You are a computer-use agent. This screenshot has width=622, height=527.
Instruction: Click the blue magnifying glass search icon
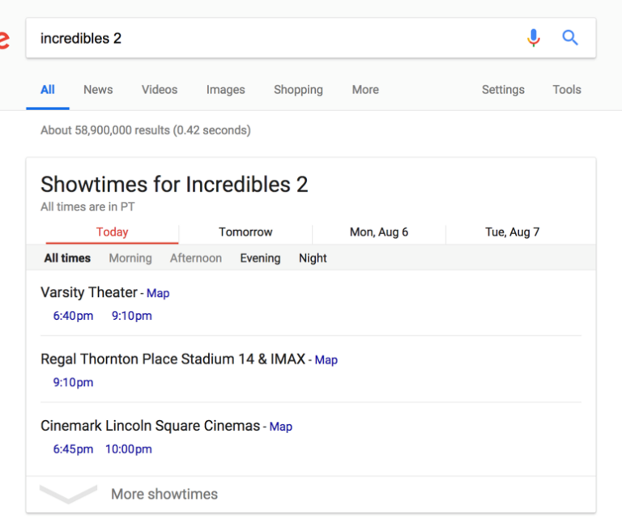[x=570, y=38]
